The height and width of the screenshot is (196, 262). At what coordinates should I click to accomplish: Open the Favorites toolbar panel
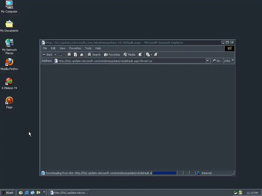[x=112, y=55]
